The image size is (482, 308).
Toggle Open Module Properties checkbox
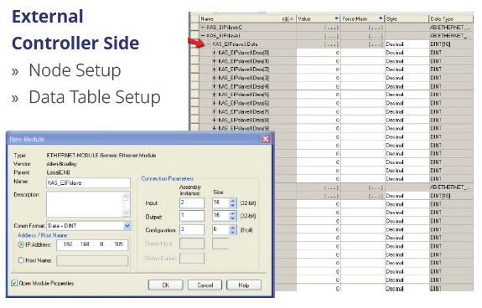(x=14, y=283)
